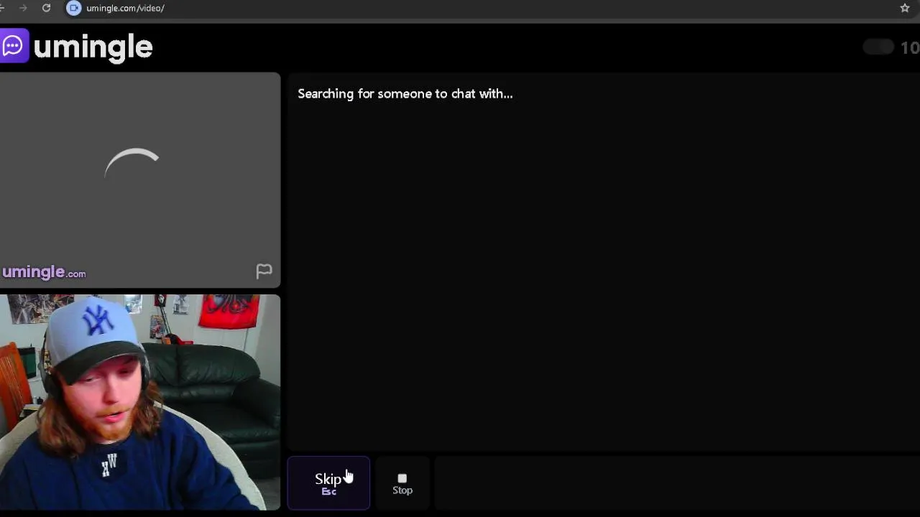
Task: Toggle the switch in the top right header
Action: pyautogui.click(x=878, y=47)
